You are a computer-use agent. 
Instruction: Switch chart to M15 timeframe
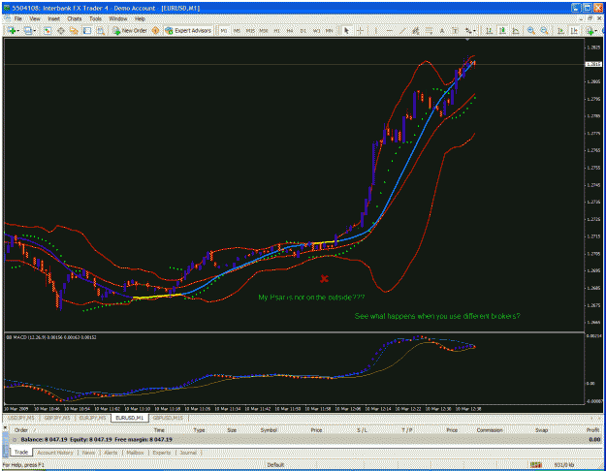(250, 30)
